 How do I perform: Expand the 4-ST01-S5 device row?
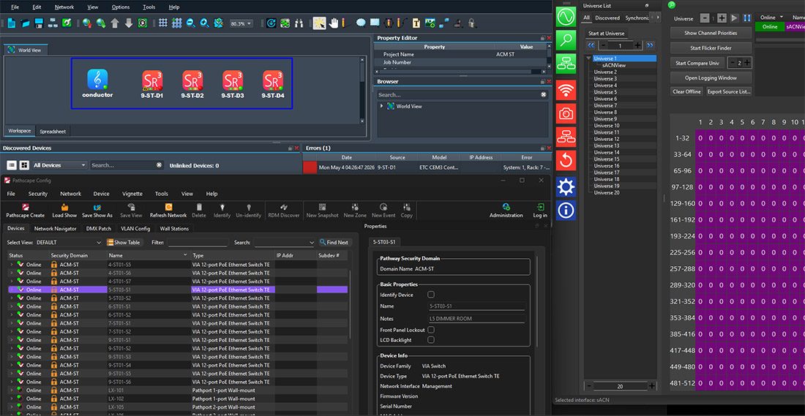point(11,265)
